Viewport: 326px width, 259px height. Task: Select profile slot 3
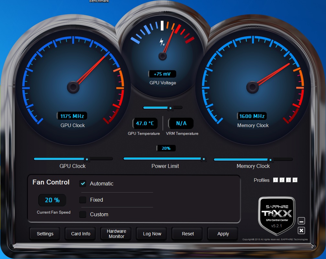click(x=288, y=180)
